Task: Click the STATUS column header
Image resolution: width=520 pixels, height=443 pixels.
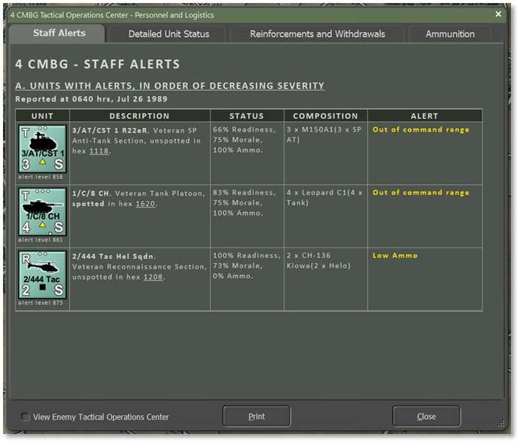Action: point(247,116)
